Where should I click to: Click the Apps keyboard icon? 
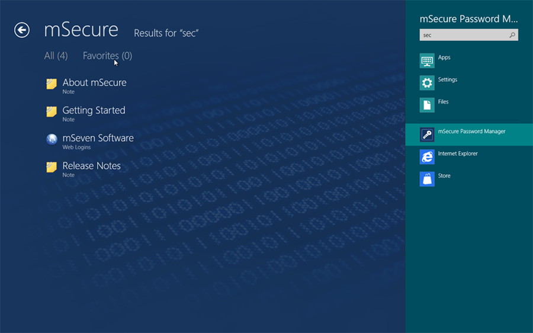pos(427,61)
